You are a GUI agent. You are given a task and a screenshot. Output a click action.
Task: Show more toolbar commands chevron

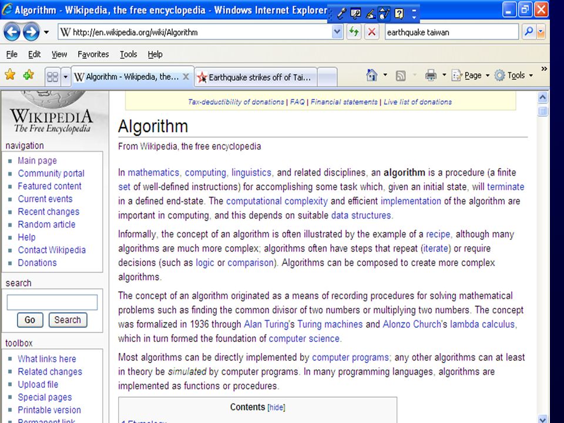(x=544, y=69)
